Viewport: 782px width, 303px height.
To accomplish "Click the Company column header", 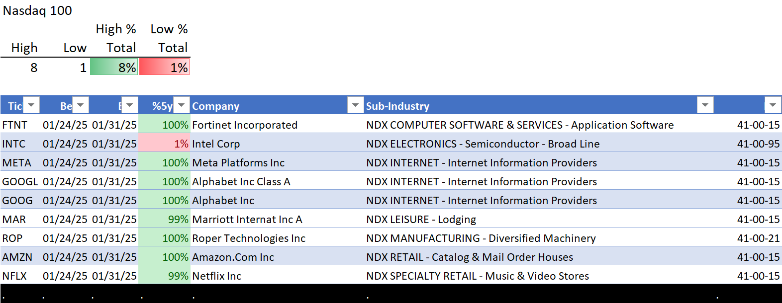I will (216, 106).
